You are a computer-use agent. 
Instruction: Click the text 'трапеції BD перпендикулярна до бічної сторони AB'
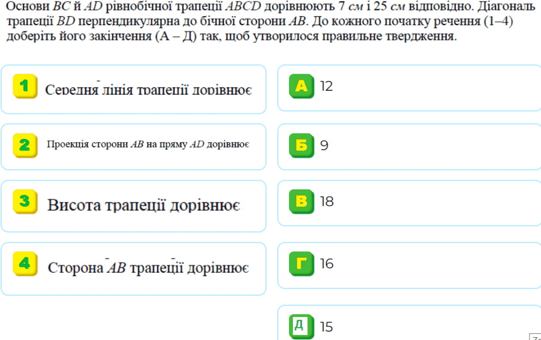click(157, 21)
